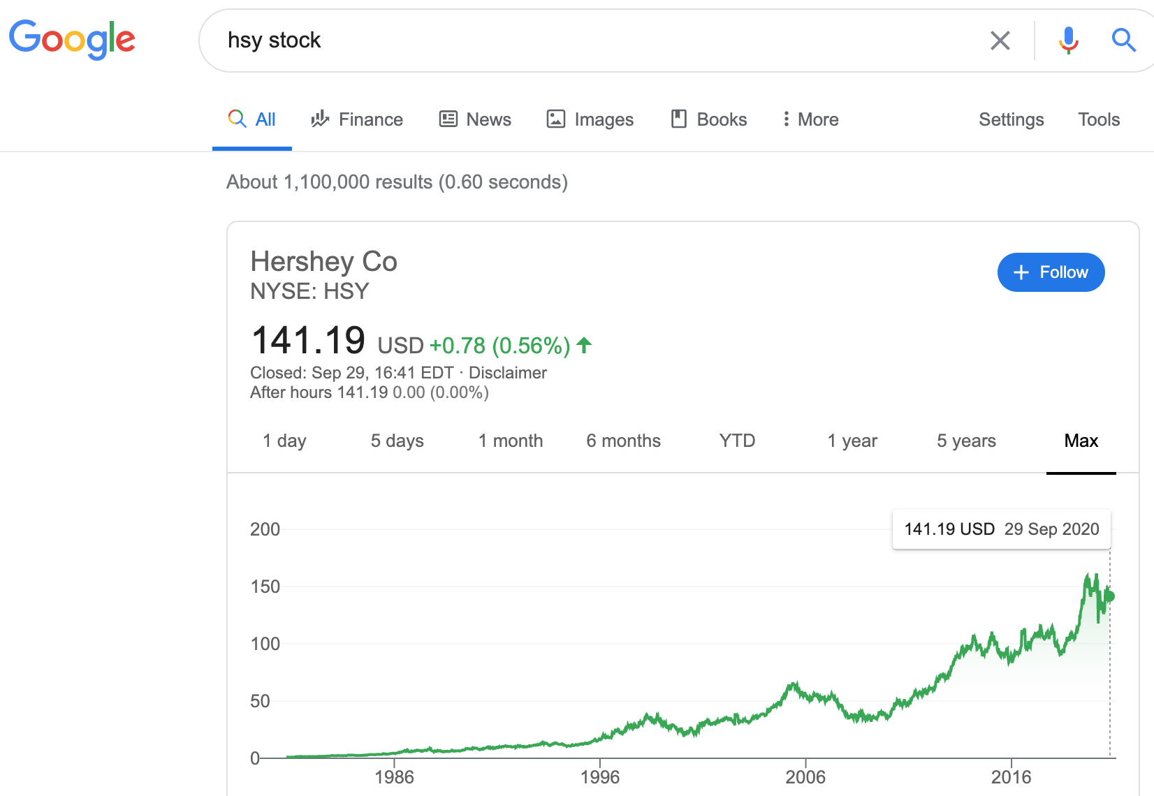Switch to the Books tab
The height and width of the screenshot is (796, 1154).
click(x=709, y=119)
